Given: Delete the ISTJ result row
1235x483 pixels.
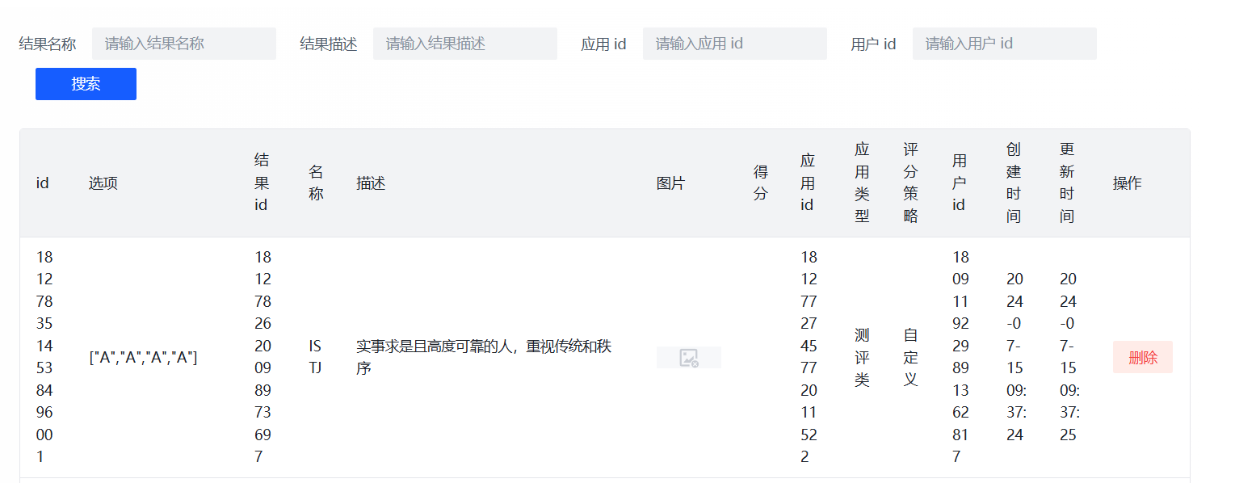Looking at the screenshot, I should click(1142, 357).
